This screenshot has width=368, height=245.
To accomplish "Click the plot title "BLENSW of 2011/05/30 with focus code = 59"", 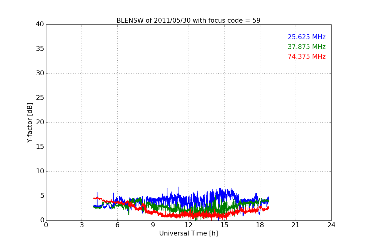I will point(188,21).
